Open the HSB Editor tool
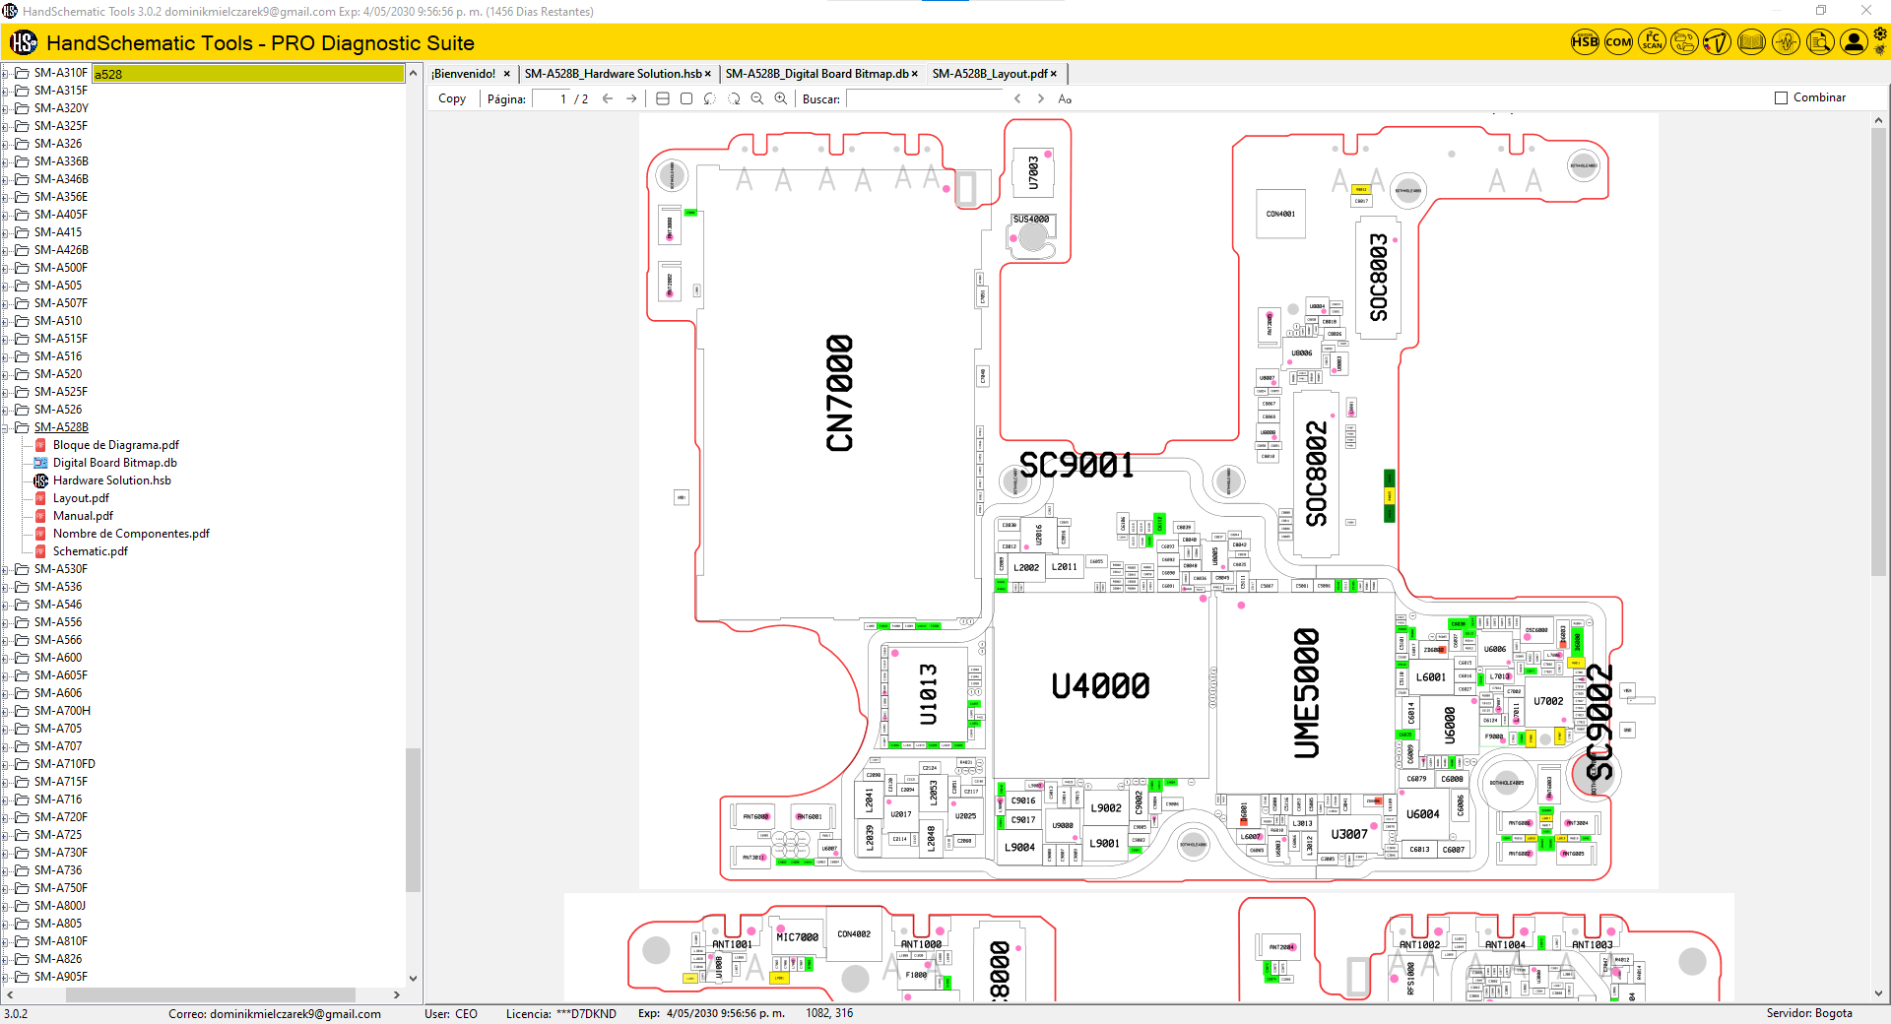Image resolution: width=1891 pixels, height=1024 pixels. tap(1585, 42)
